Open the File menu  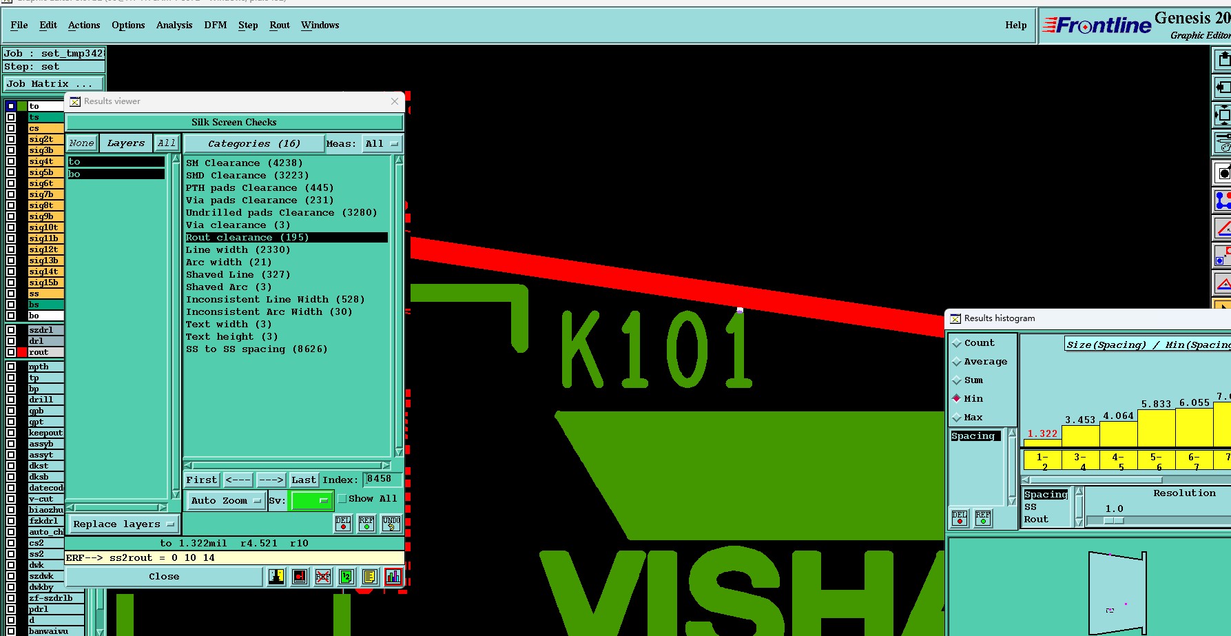point(19,25)
